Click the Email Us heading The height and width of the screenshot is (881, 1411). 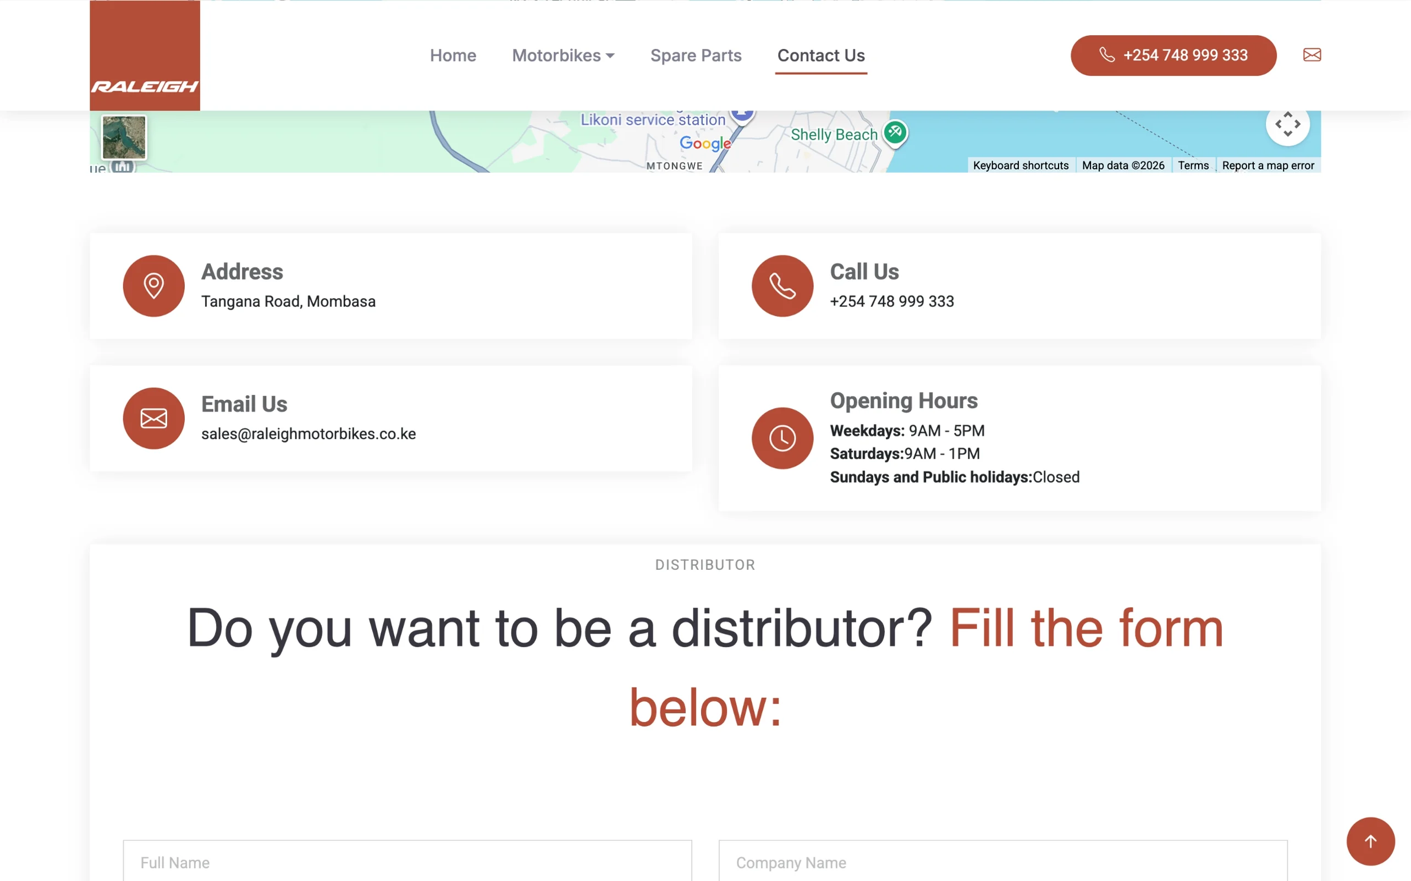click(244, 404)
